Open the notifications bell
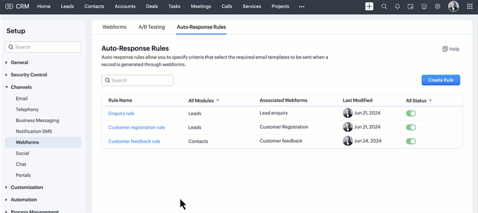478x213 pixels. pyautogui.click(x=398, y=6)
